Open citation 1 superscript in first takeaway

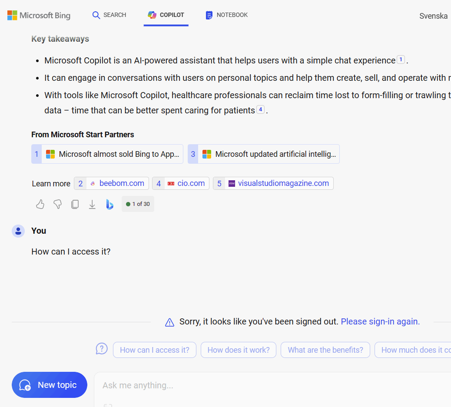[401, 60]
